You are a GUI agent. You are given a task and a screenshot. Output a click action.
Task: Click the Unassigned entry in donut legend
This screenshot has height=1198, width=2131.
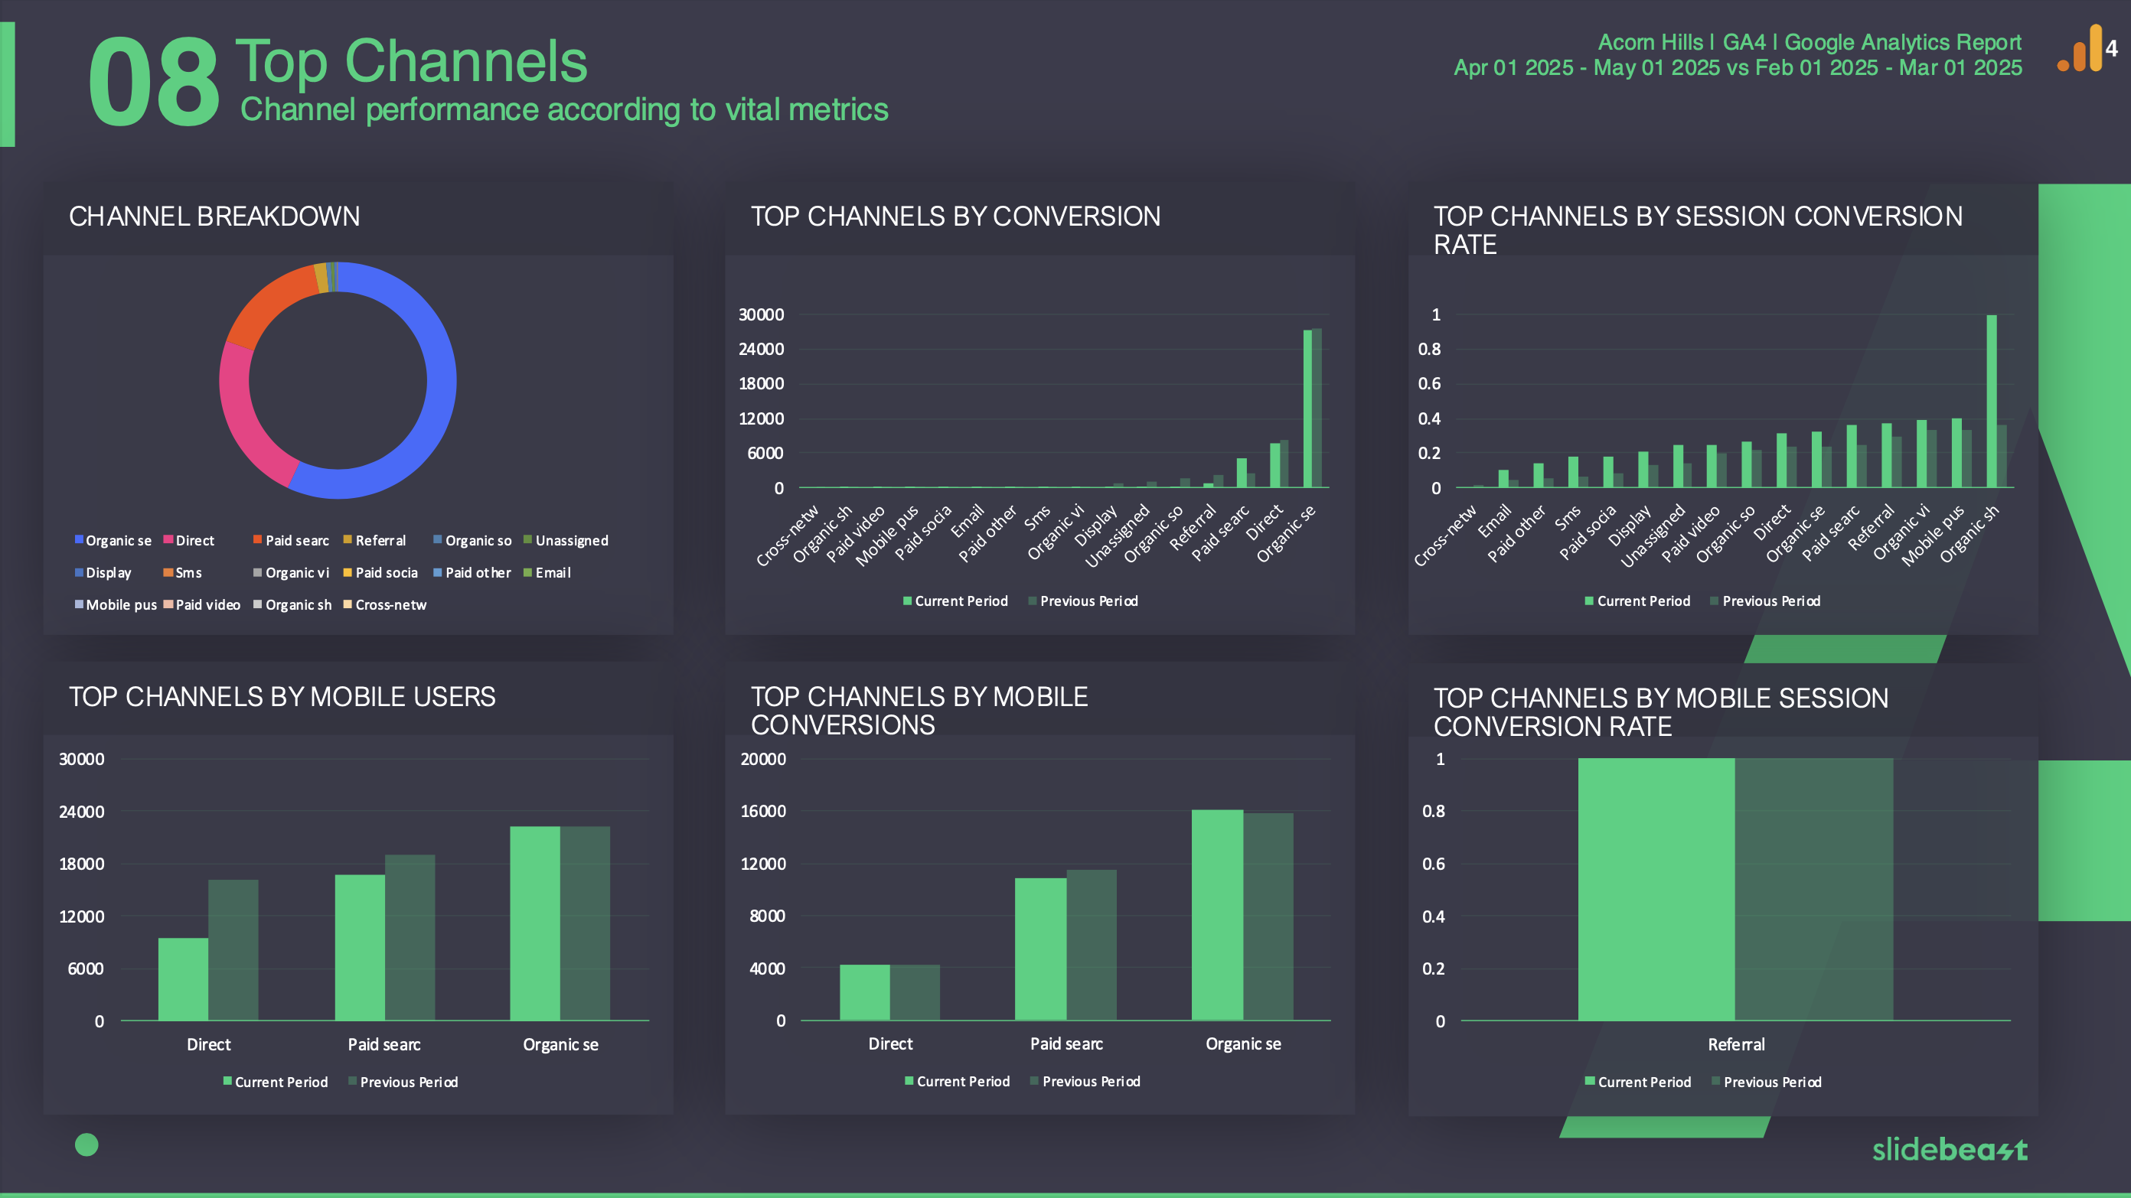pyautogui.click(x=566, y=540)
